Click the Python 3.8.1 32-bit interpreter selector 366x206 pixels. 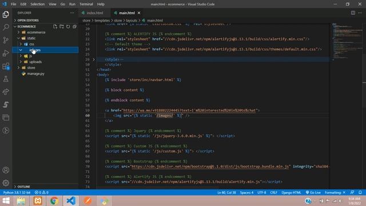[x=17, y=192]
